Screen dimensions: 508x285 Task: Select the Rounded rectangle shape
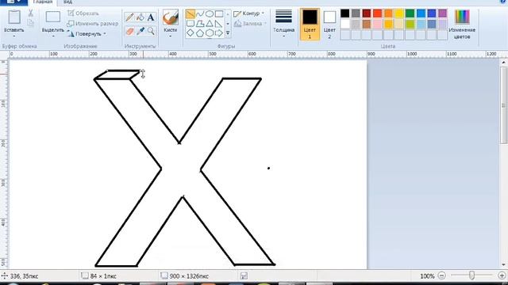tap(190, 24)
